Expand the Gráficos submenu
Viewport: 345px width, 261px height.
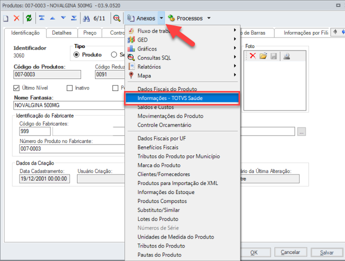182,49
